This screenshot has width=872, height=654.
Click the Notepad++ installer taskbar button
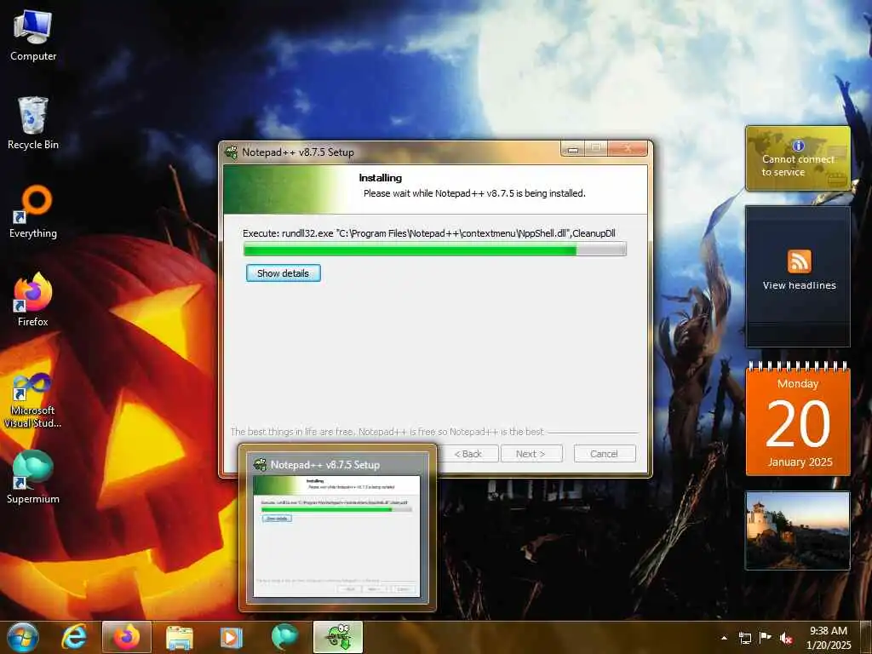click(337, 637)
